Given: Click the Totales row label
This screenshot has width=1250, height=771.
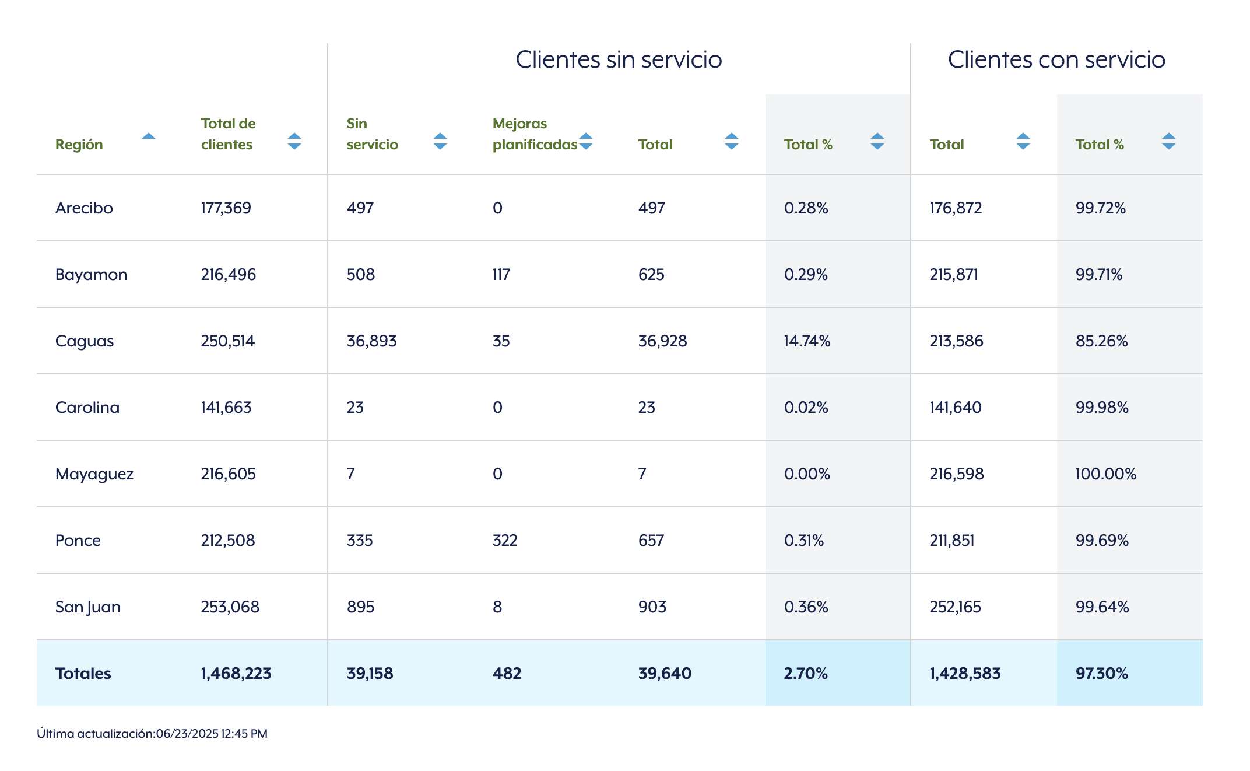Looking at the screenshot, I should 83,674.
